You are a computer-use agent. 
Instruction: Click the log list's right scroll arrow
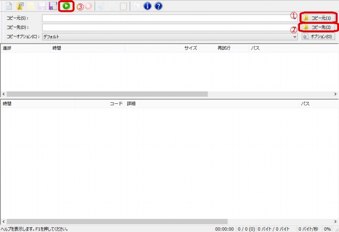(x=335, y=221)
